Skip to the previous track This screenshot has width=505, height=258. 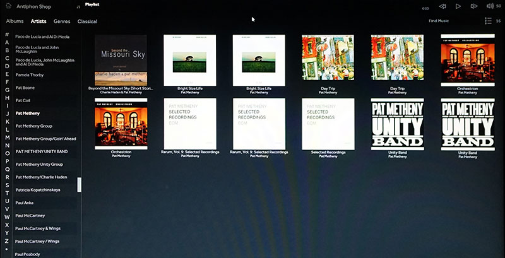tap(443, 6)
